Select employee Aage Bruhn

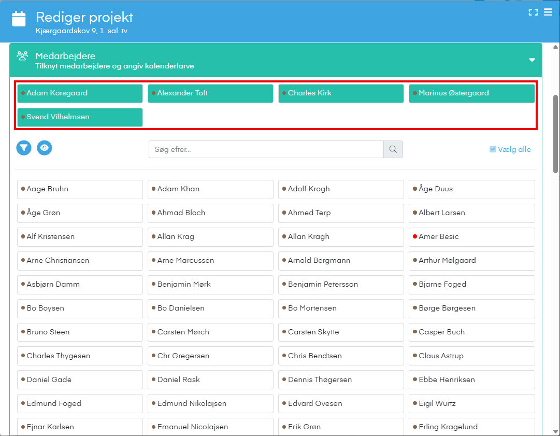tap(80, 189)
